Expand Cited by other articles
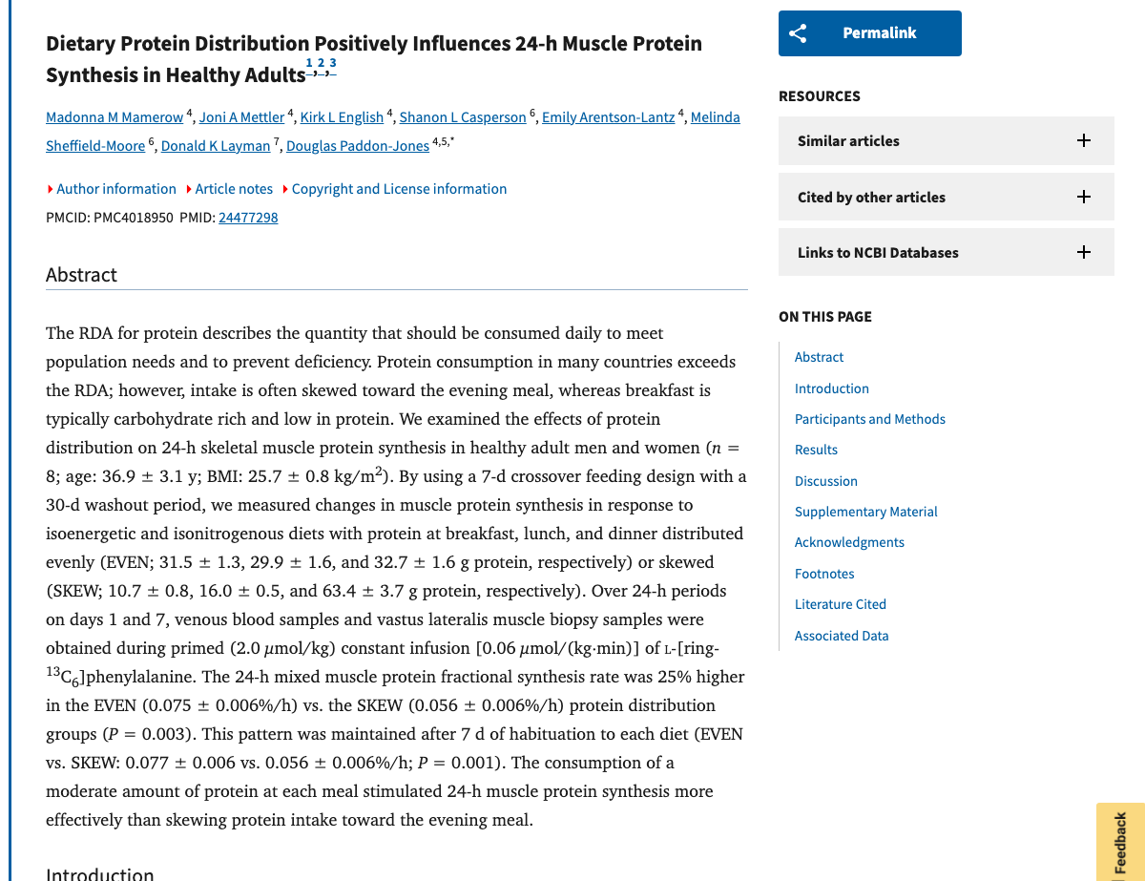 coord(1083,197)
